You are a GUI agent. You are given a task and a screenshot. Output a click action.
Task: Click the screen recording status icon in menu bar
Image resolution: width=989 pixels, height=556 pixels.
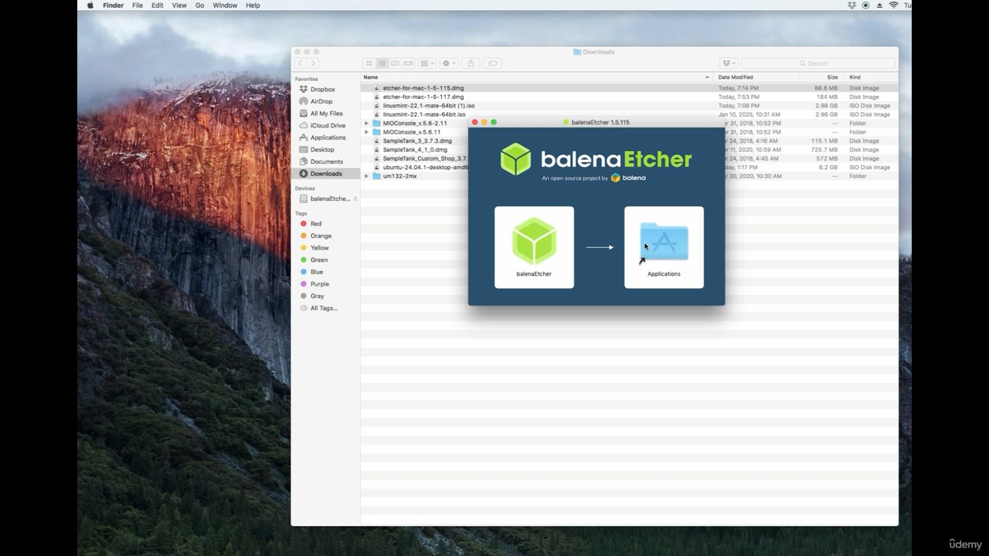[x=865, y=5]
